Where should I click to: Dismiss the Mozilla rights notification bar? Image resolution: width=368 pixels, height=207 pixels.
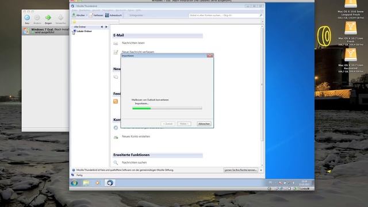click(261, 170)
